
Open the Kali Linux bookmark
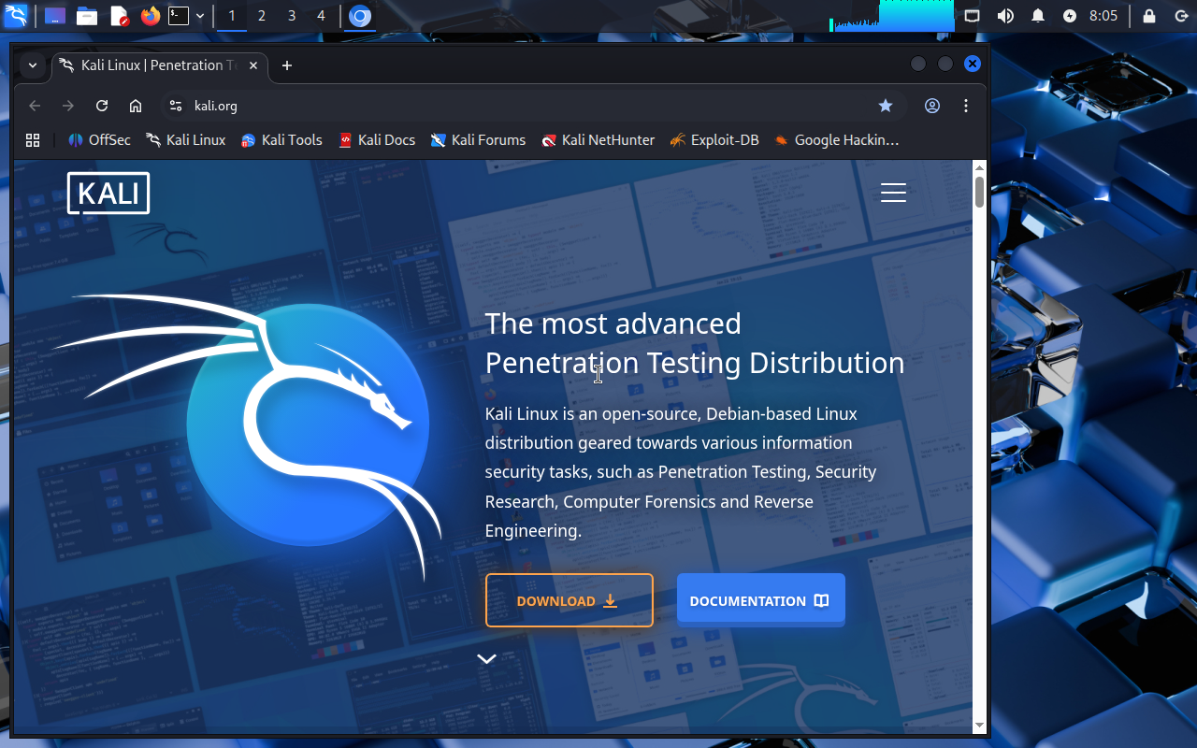pyautogui.click(x=185, y=140)
